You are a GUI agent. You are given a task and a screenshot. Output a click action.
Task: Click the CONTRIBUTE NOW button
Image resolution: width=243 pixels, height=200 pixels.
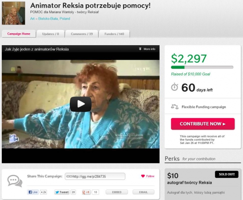(x=203, y=124)
